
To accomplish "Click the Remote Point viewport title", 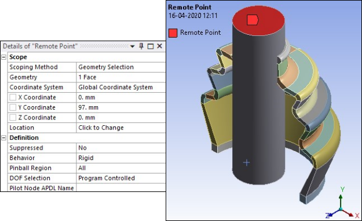I will click(189, 7).
